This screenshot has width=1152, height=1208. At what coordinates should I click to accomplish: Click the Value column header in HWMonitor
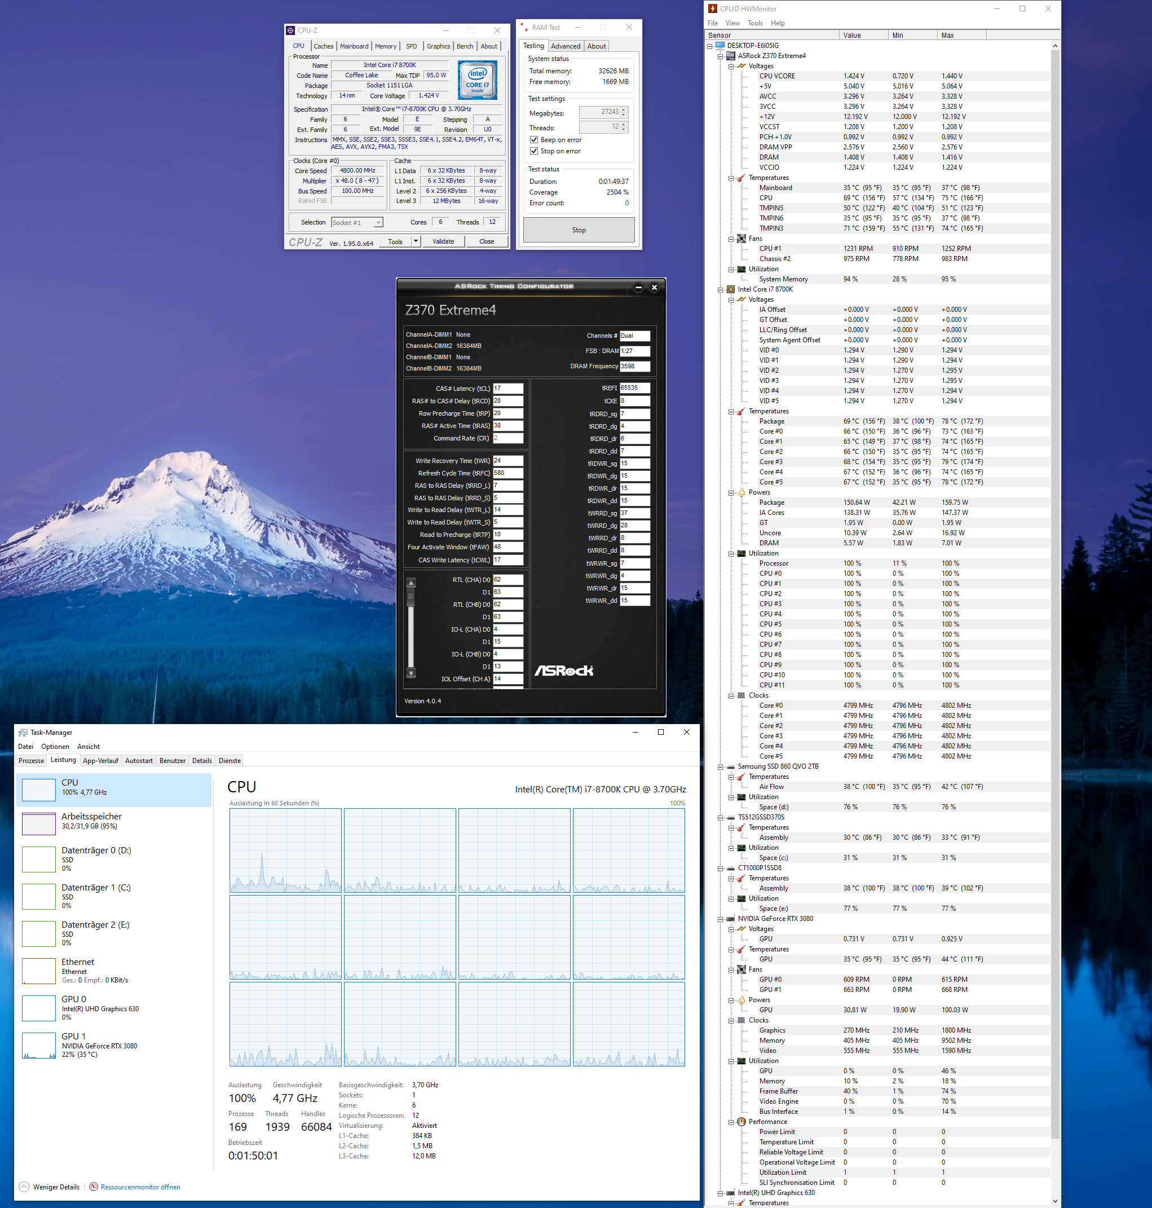point(863,35)
